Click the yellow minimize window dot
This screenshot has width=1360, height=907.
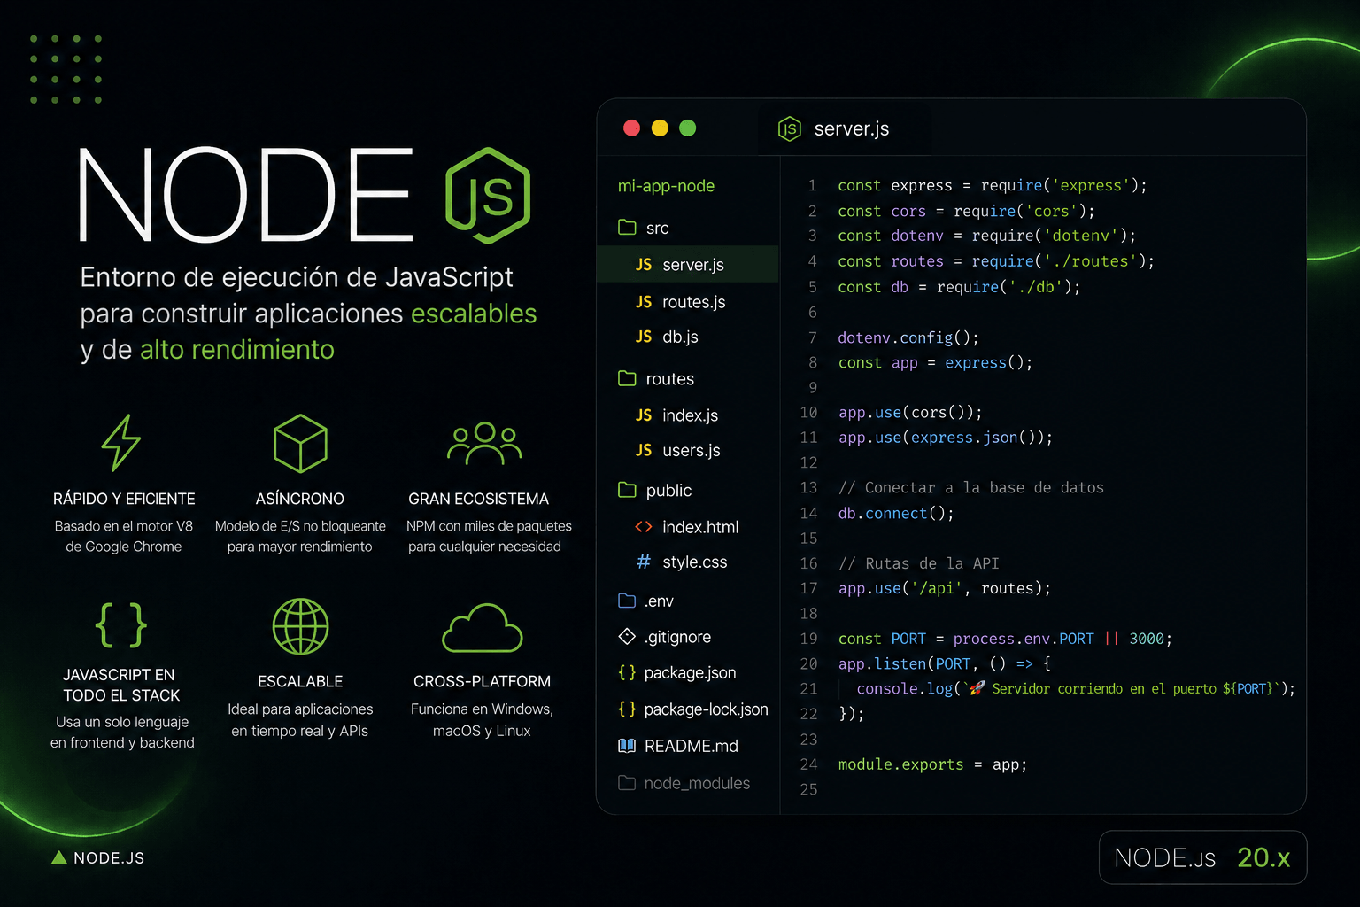click(x=660, y=128)
